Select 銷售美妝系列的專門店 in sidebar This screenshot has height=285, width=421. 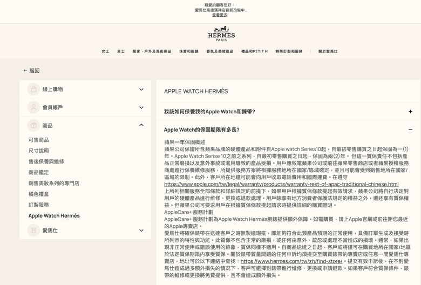tap(53, 183)
